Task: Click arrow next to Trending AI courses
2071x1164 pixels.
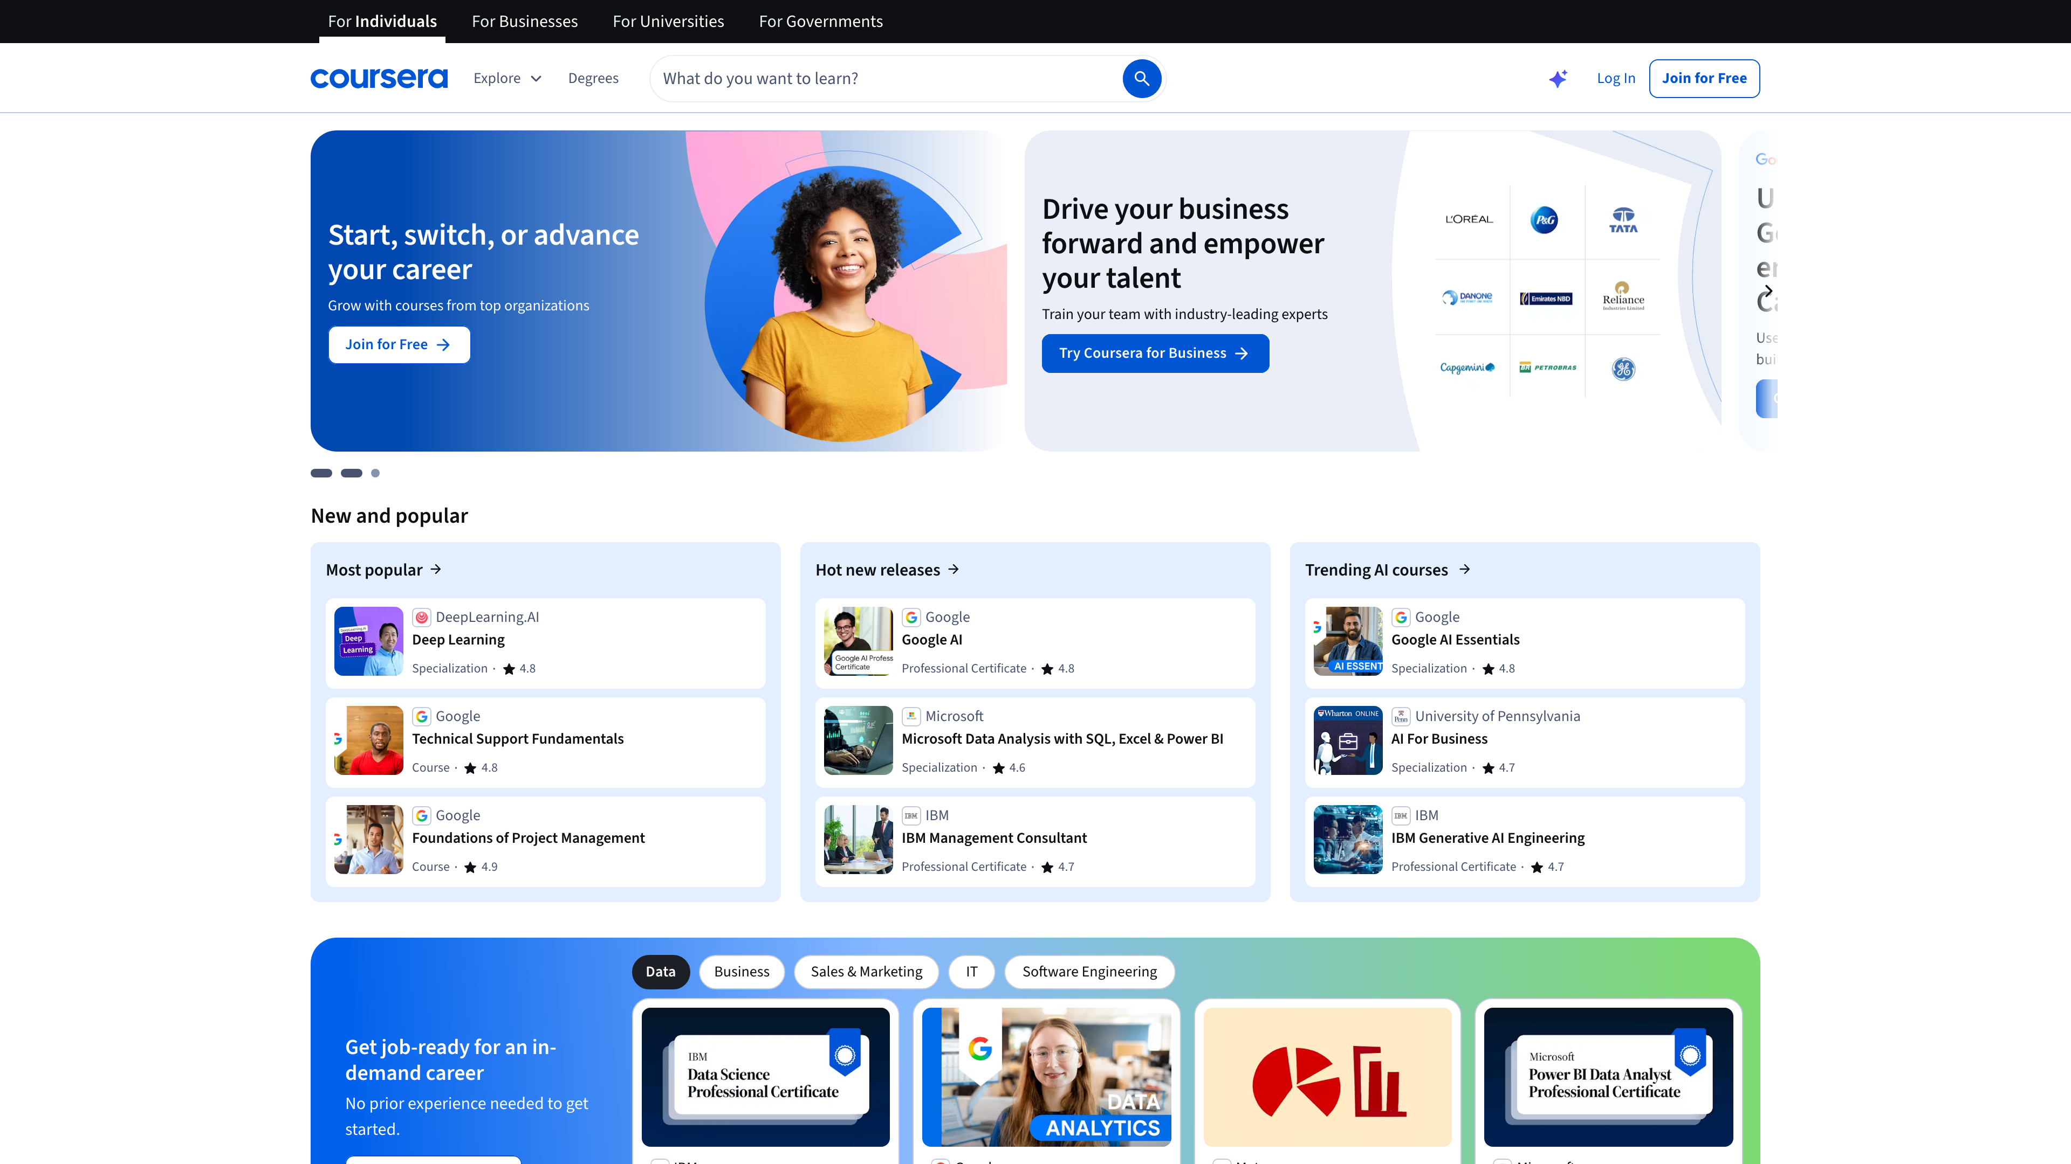Action: coord(1465,570)
